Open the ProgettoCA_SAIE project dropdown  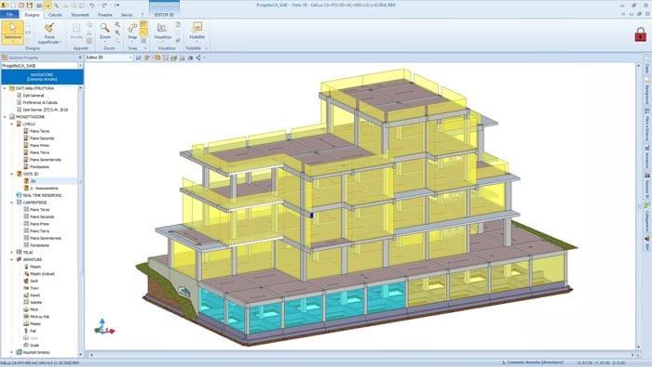(x=42, y=66)
